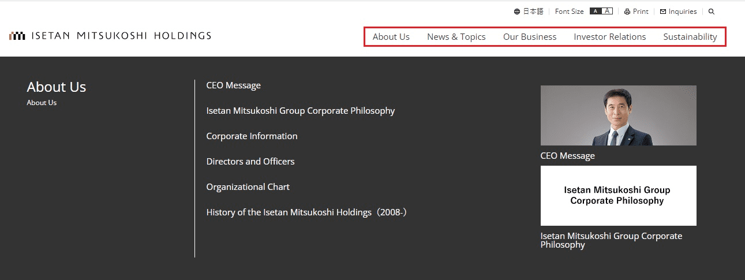Viewport: 745px width, 280px height.
Task: Click the Font Size label
Action: 570,12
